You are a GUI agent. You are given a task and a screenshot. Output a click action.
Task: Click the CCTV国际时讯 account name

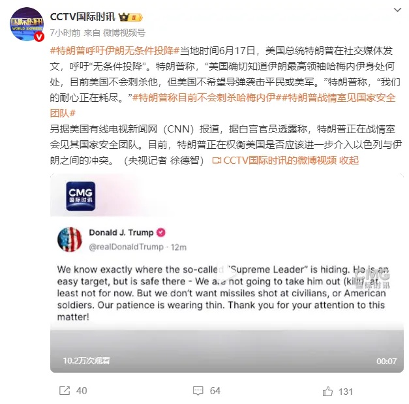(x=83, y=17)
